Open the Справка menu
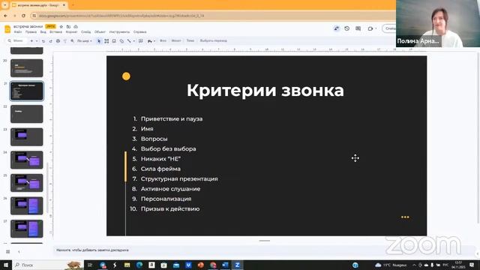 click(x=140, y=31)
